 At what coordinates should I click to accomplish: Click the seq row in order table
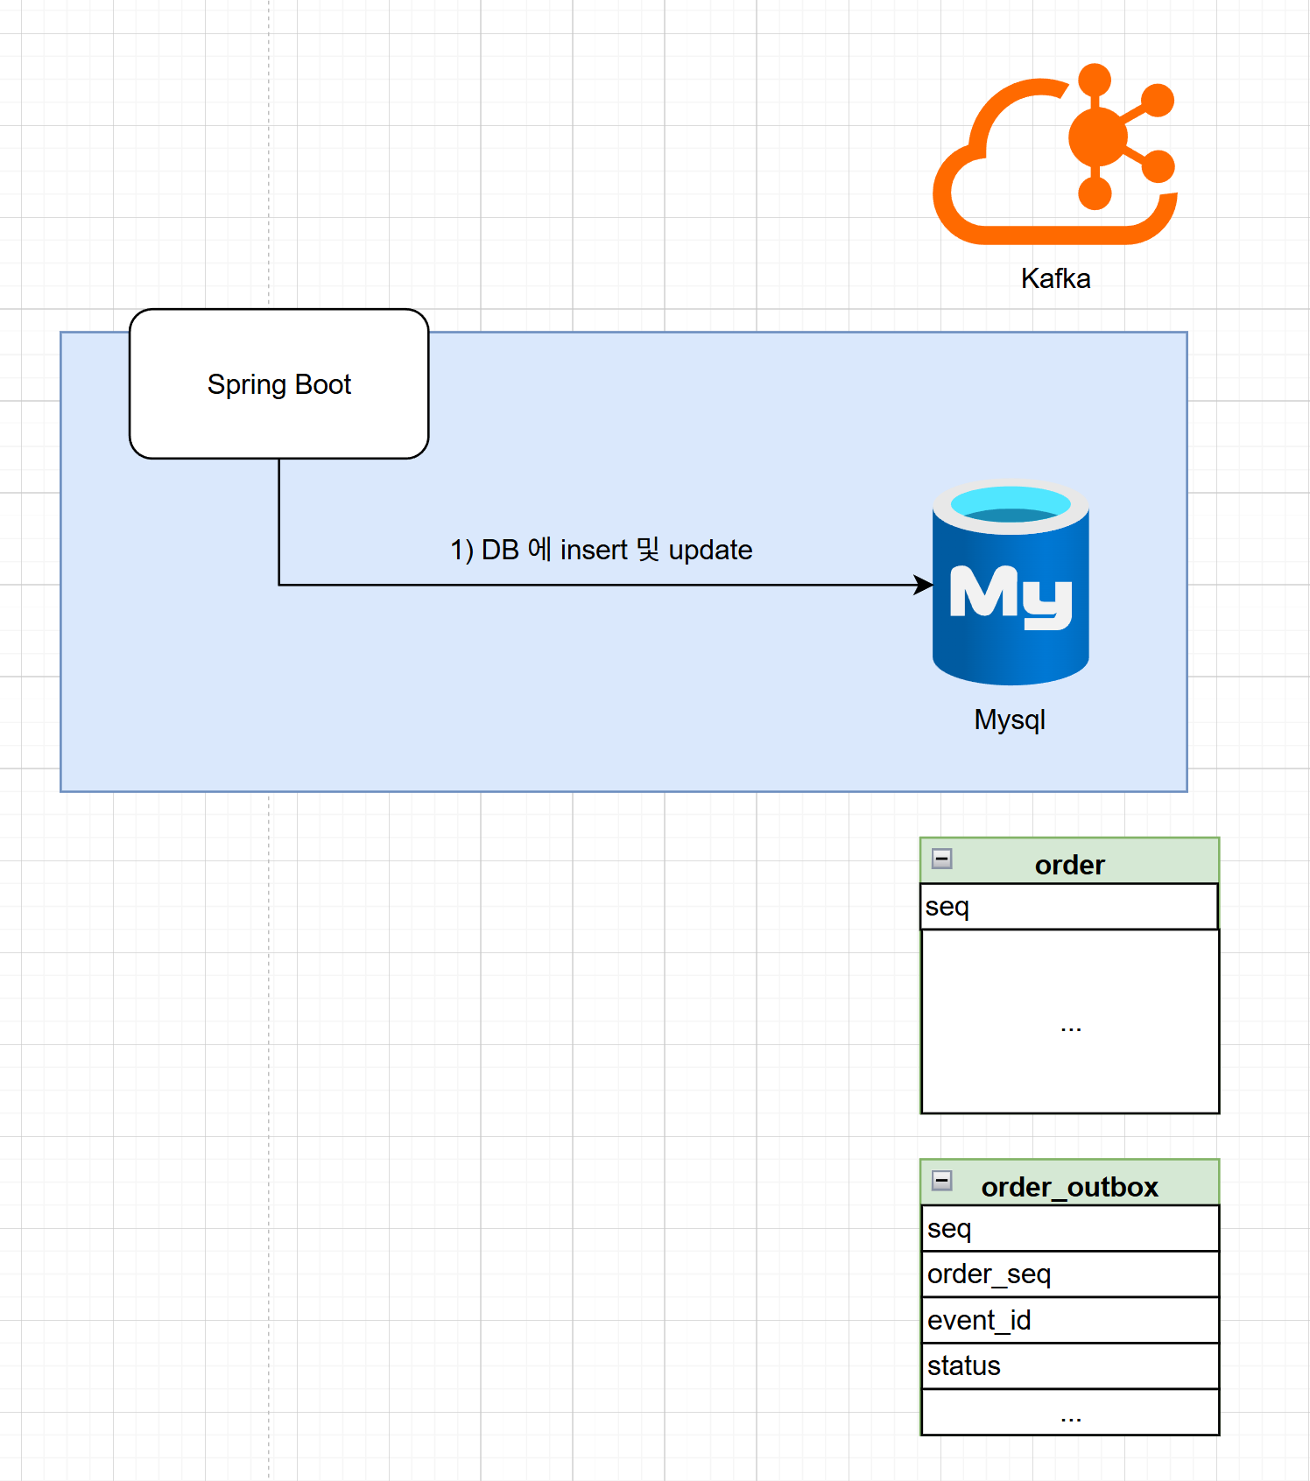pyautogui.click(x=1069, y=906)
